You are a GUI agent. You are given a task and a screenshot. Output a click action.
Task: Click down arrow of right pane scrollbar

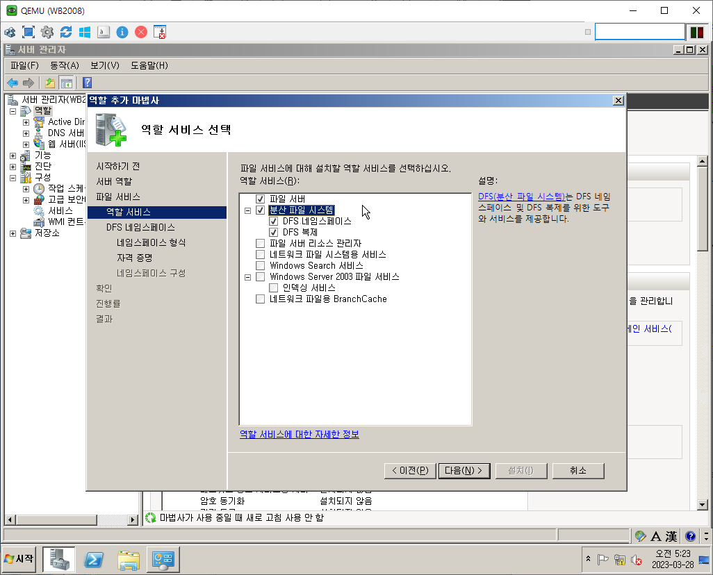point(703,505)
